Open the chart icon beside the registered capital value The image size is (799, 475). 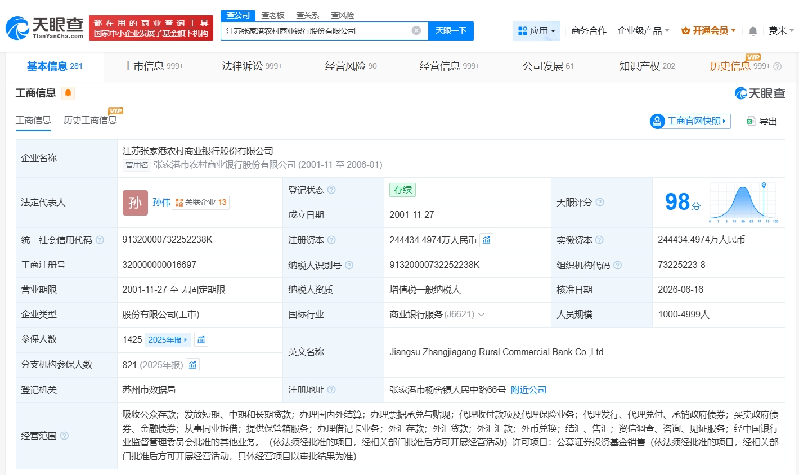(x=487, y=240)
